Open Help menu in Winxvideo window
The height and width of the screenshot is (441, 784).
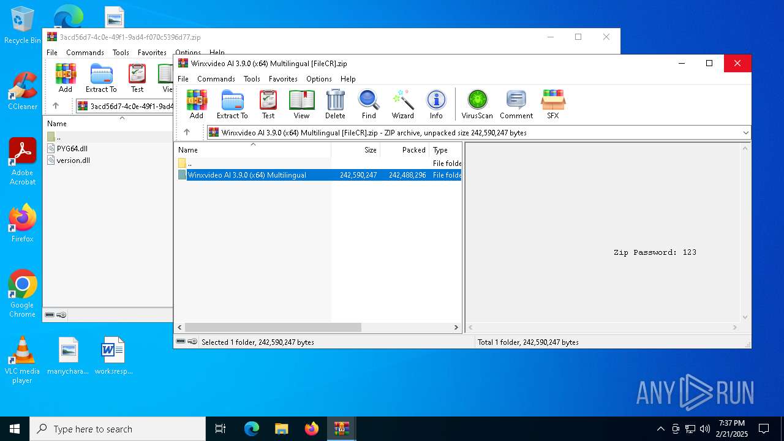348,79
